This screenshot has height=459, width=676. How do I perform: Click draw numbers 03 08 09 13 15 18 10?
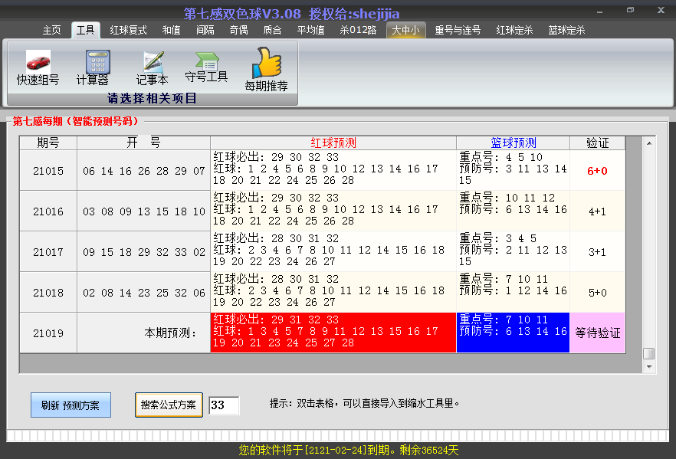pyautogui.click(x=143, y=211)
